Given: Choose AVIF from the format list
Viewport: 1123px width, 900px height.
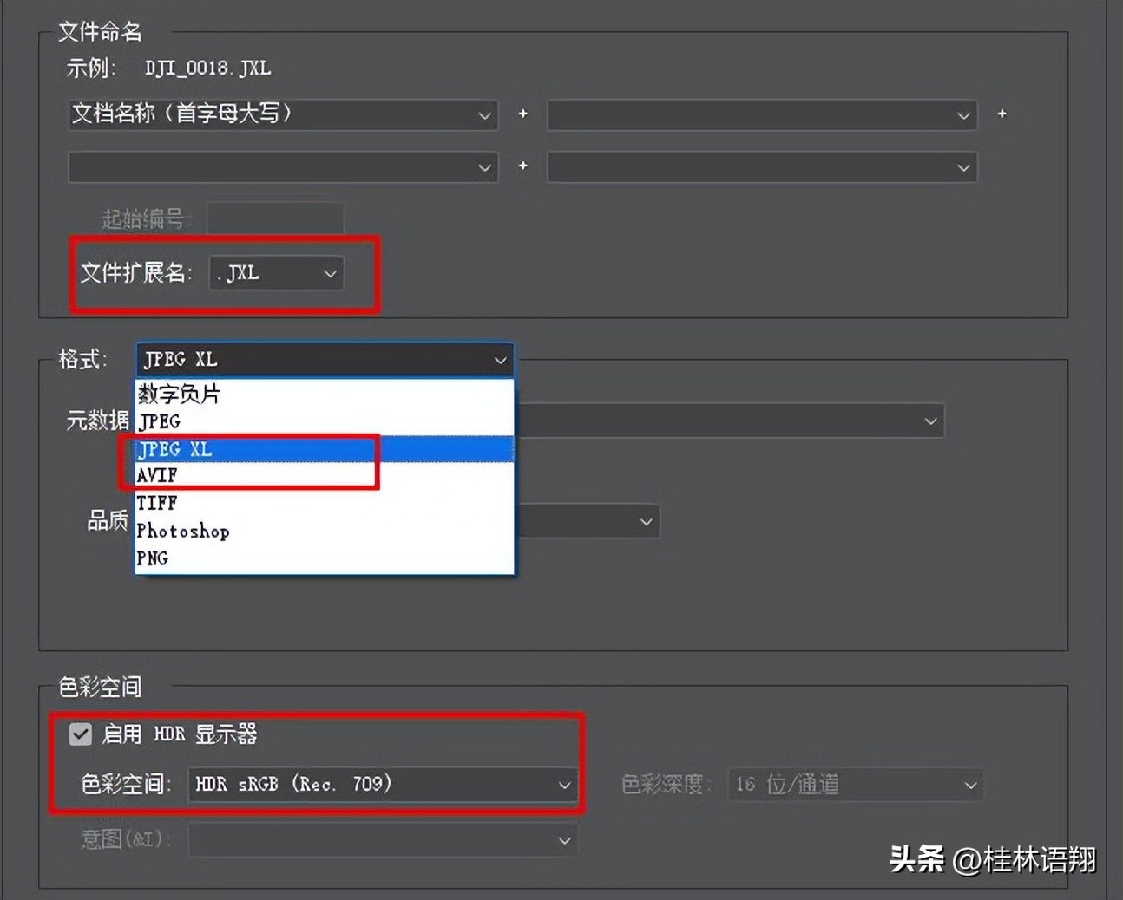Looking at the screenshot, I should (325, 476).
